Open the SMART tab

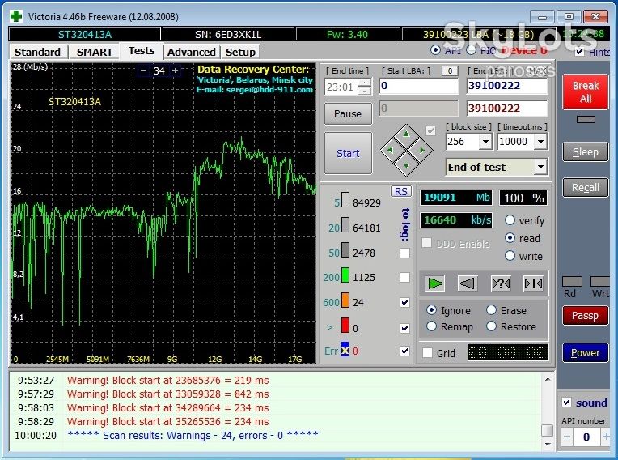pos(95,52)
